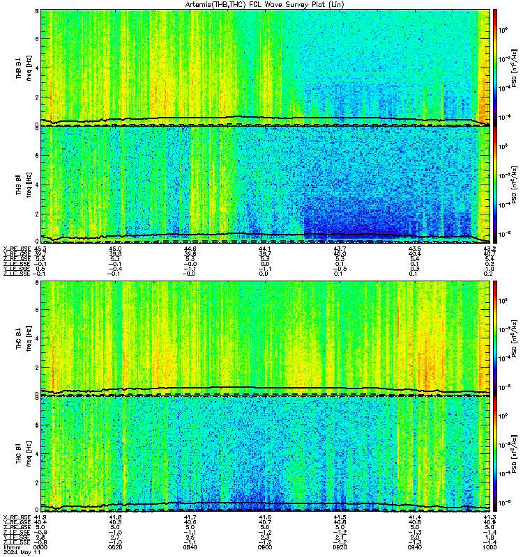Click the THB B⊥ PSD color bar
The height and width of the screenshot is (557, 523).
click(x=495, y=68)
